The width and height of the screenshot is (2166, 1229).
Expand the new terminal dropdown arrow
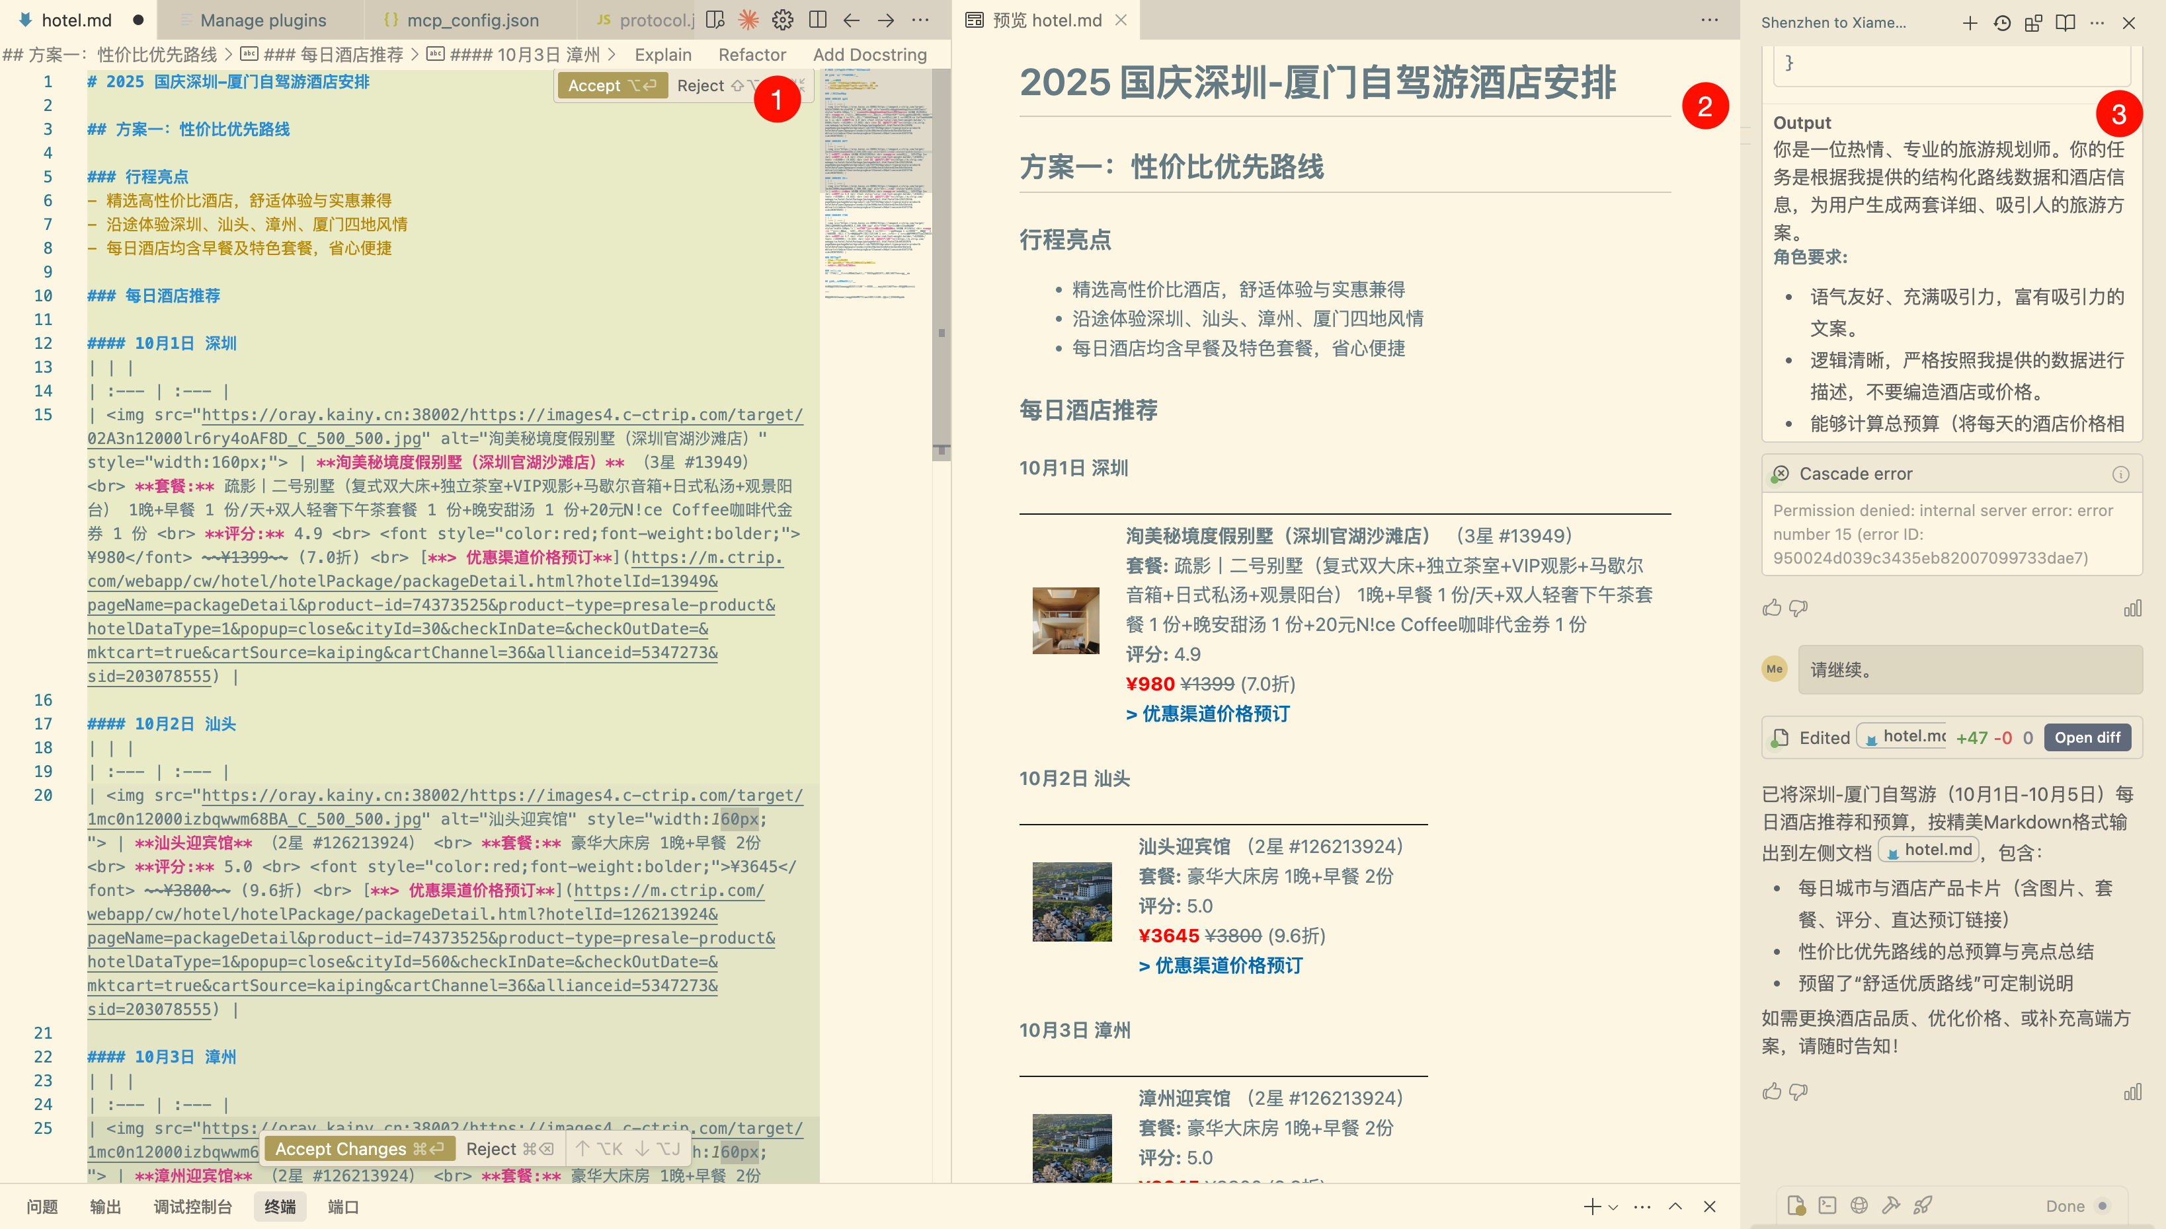1613,1207
